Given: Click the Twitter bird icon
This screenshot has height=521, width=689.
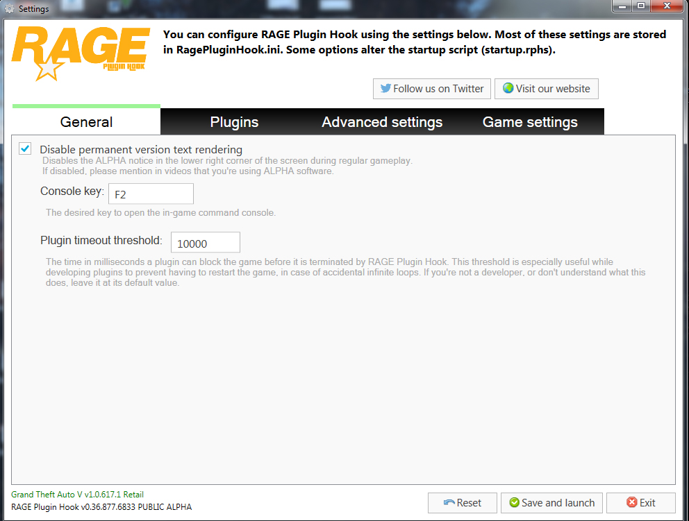Looking at the screenshot, I should pyautogui.click(x=385, y=88).
